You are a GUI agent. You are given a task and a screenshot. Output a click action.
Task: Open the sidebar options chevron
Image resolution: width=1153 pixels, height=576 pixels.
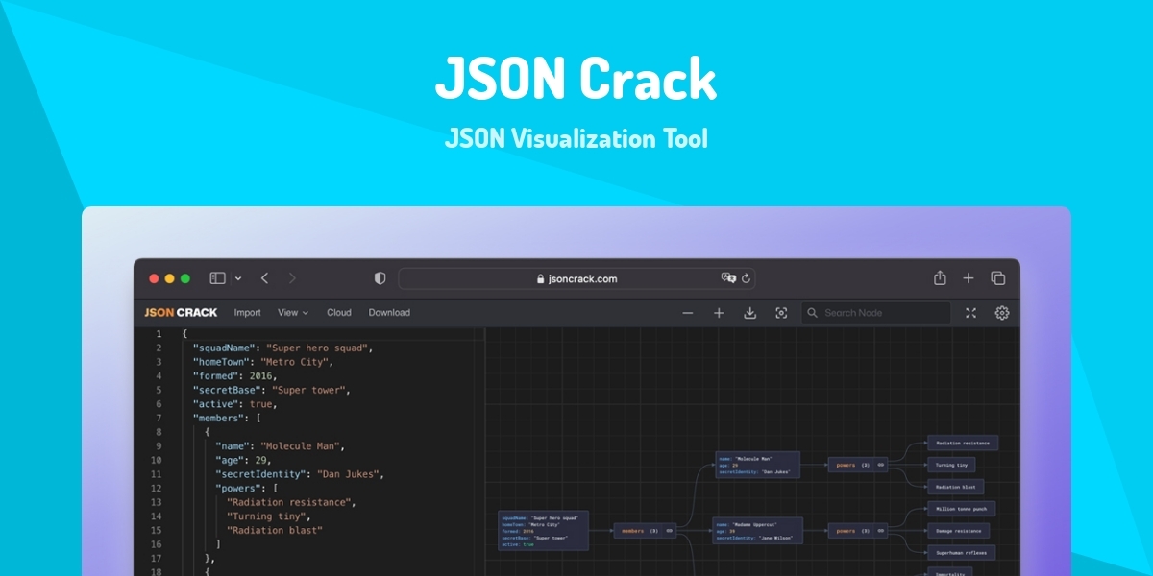238,278
